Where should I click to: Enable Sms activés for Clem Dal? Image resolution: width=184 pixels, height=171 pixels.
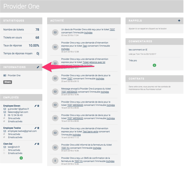4,150
